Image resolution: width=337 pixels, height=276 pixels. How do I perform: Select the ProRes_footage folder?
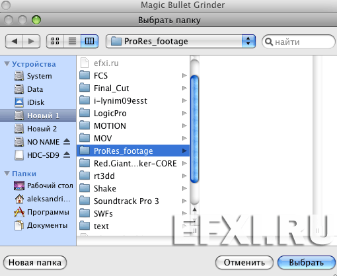coord(133,151)
